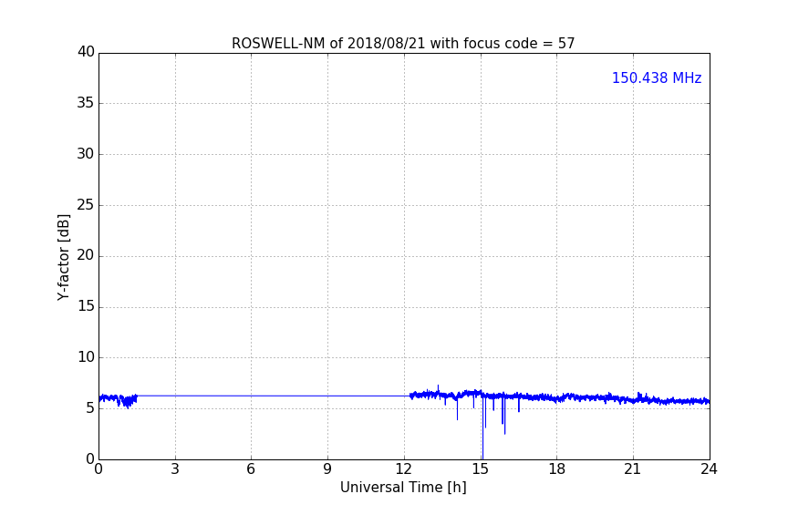Click the Y-factor [dB] axis label
Image resolution: width=788 pixels, height=525 pixels.
63,257
